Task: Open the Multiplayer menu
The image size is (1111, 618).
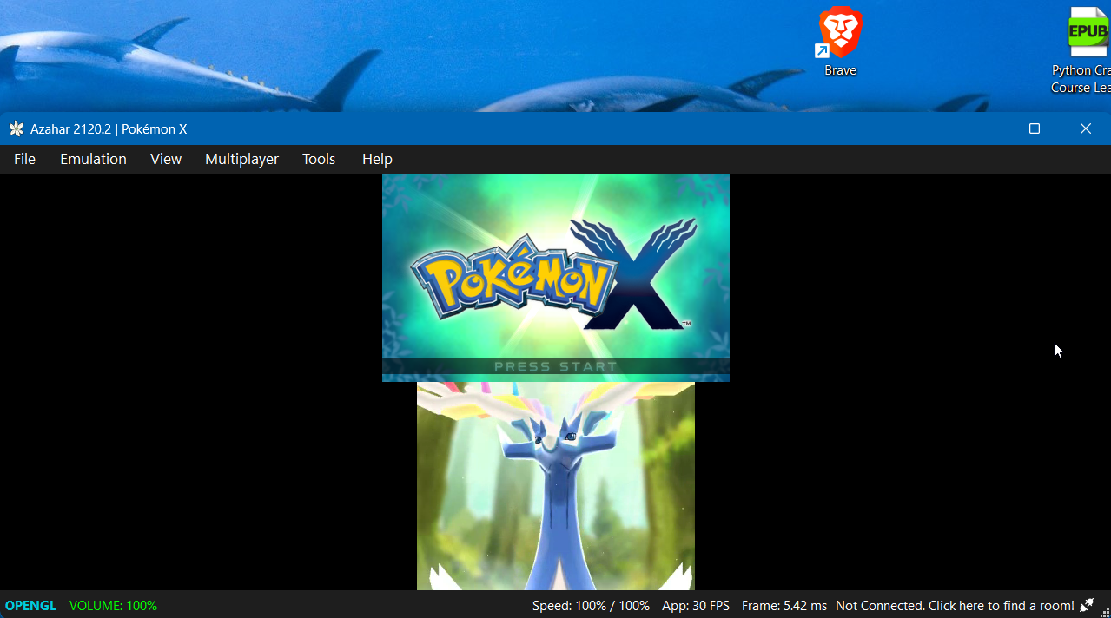Action: click(x=241, y=159)
